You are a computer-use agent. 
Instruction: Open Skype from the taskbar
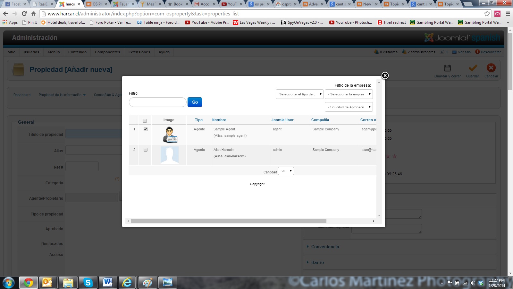(x=88, y=283)
